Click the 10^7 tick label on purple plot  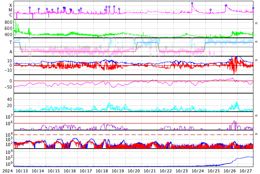(9, 117)
